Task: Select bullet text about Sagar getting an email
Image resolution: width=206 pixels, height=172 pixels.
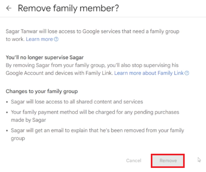Action: 97,130
